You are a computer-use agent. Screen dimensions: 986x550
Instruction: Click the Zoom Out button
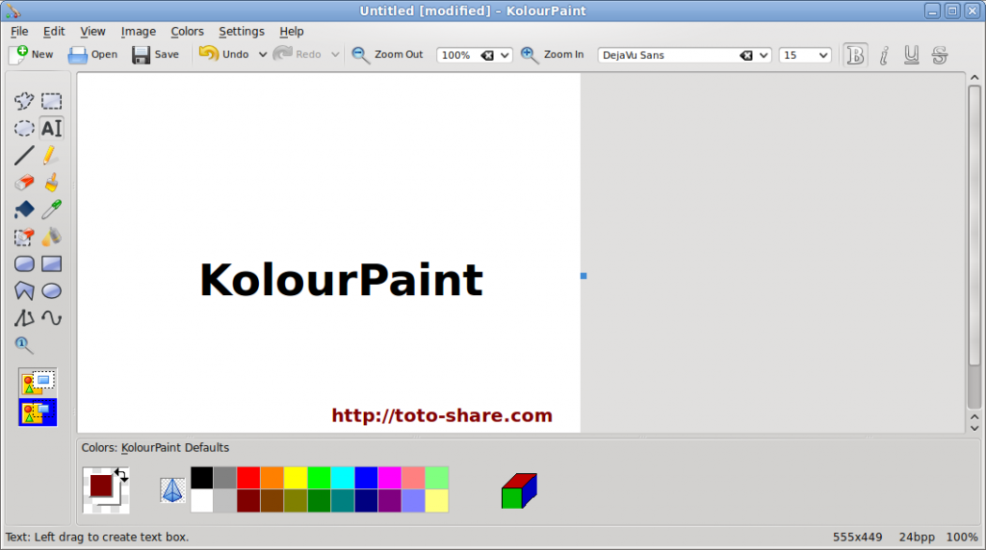coord(387,55)
